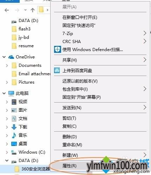The image size is (151, 175).
Task: Click the up directory arrow
Action: click(x=33, y=10)
